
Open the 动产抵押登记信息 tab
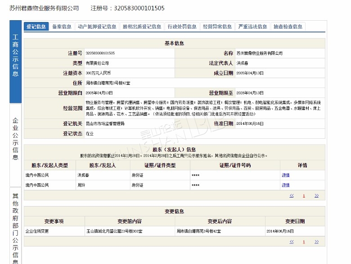point(97,26)
